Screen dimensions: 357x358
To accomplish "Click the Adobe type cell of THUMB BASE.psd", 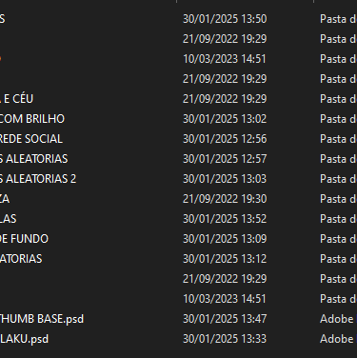I will pos(338,319).
